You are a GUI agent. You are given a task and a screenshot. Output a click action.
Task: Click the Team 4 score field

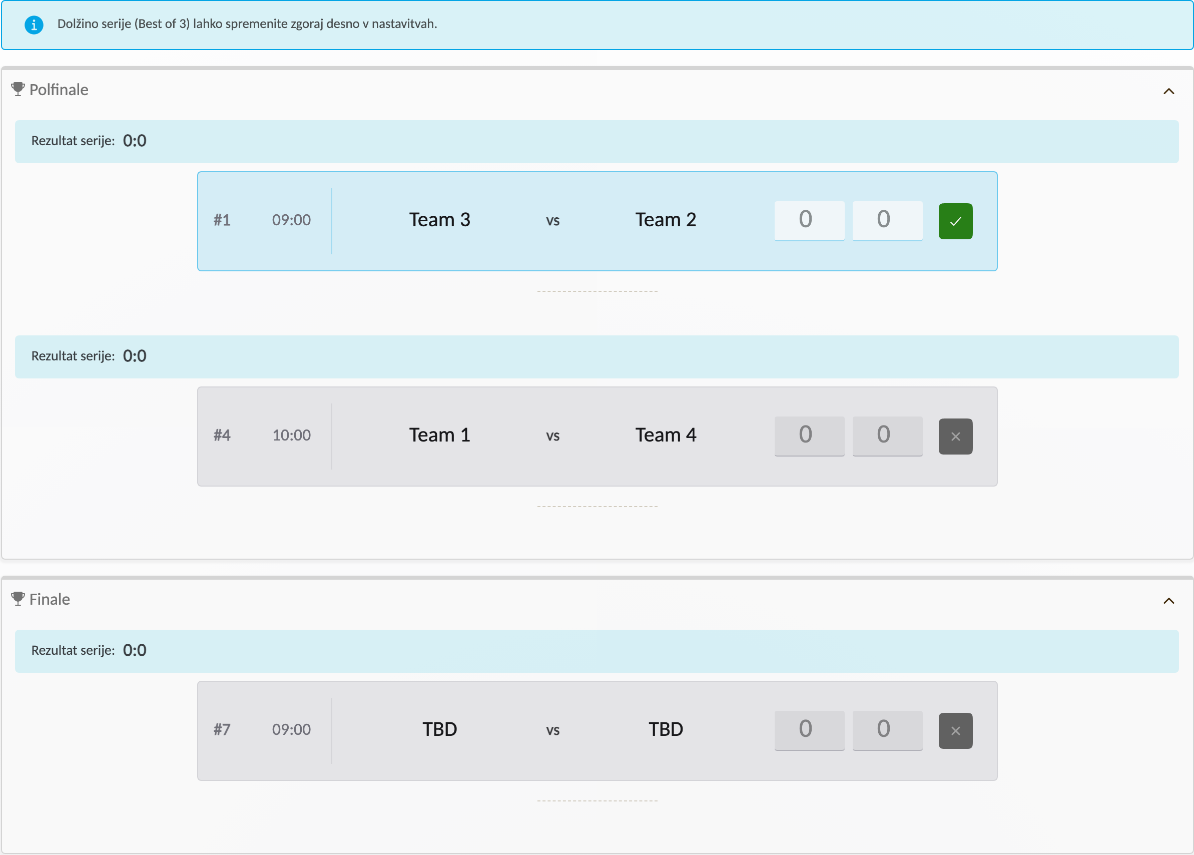(887, 436)
